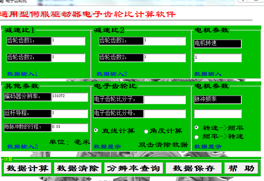The height and width of the screenshot is (181, 264).
Task: Click the 数据保存 button
Action: tap(193, 168)
